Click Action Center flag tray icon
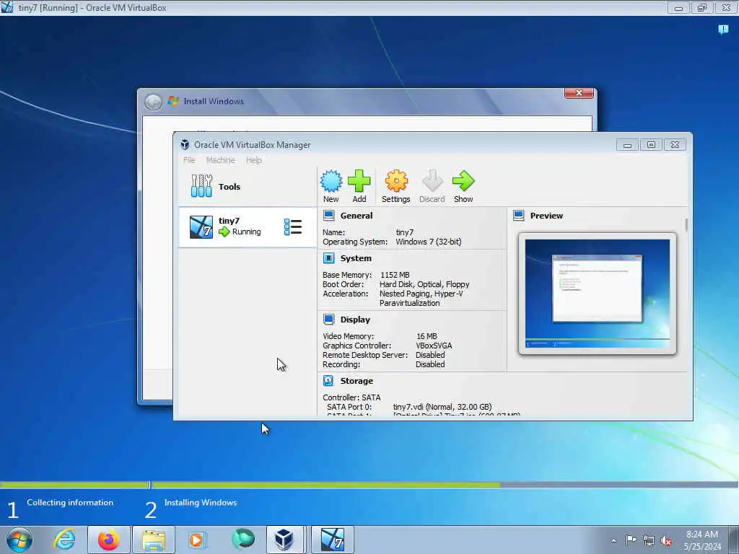 pos(631,540)
